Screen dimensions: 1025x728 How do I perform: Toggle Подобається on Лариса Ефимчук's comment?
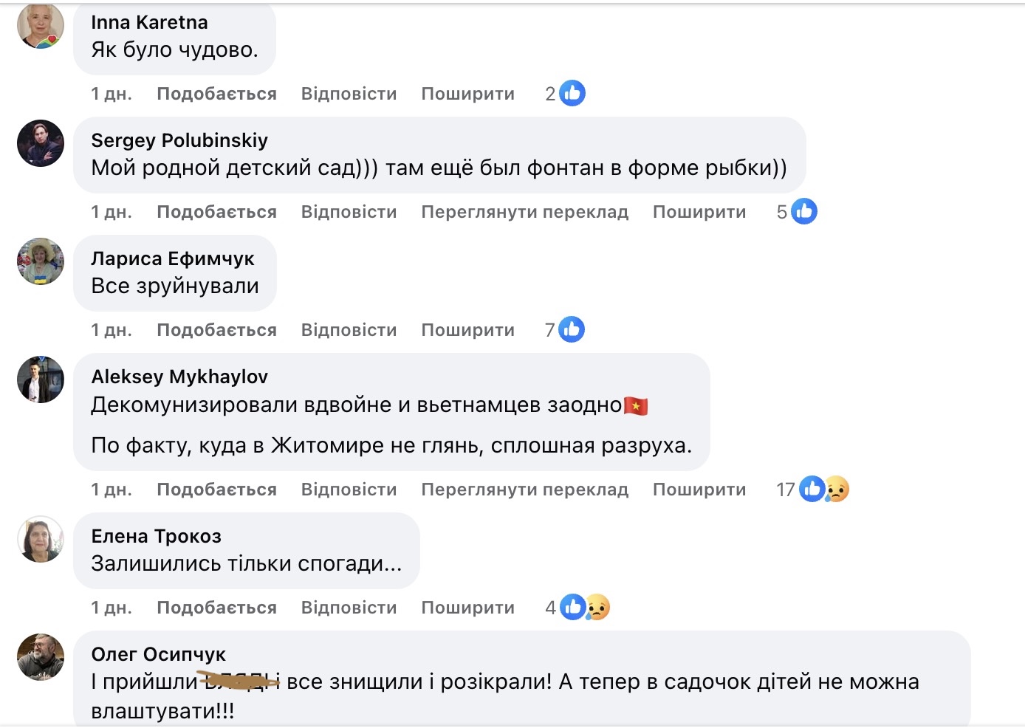[x=216, y=330]
